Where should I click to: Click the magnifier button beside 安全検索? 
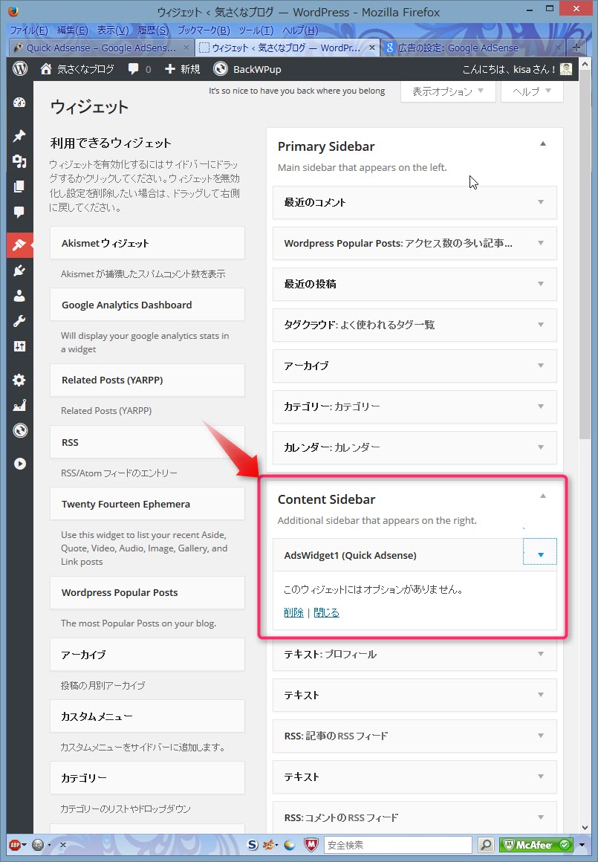(x=486, y=844)
